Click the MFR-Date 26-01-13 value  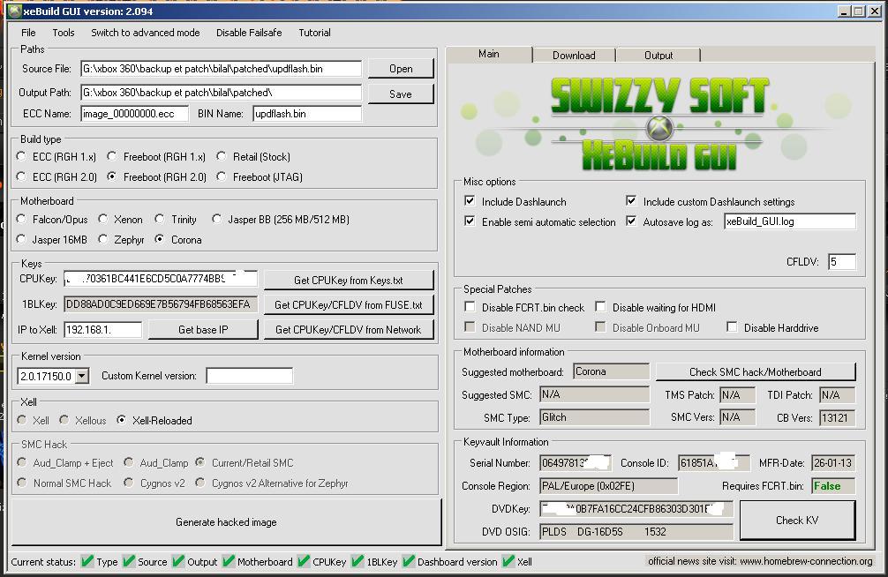(833, 462)
